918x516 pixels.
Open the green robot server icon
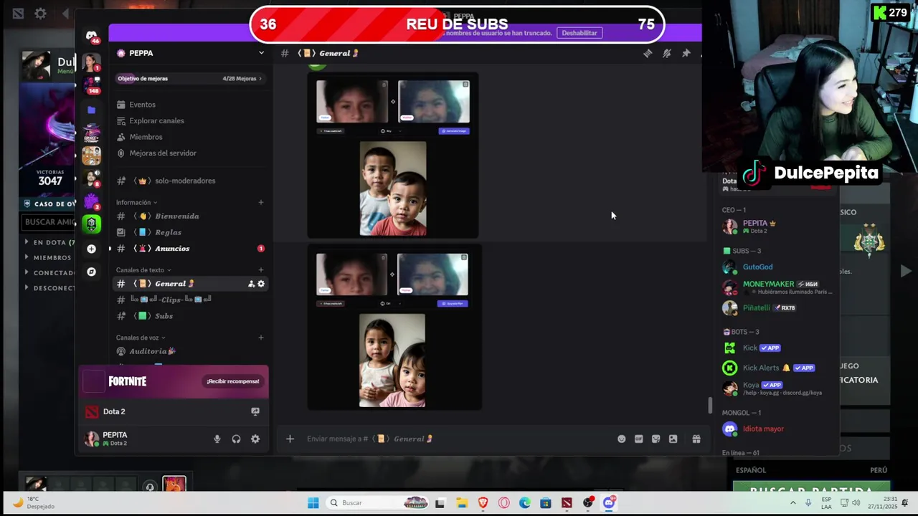91,224
